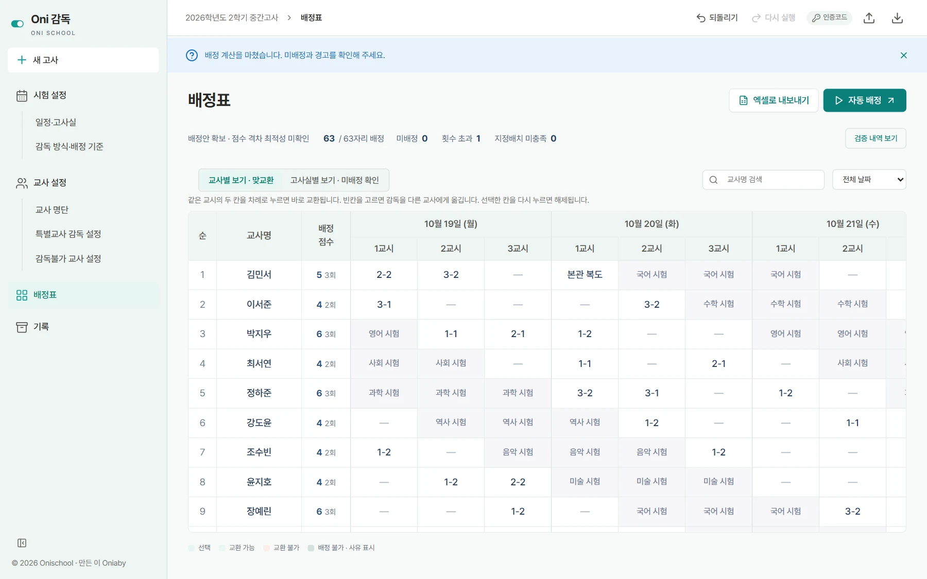Click the help question-mark icon in banner
This screenshot has height=579, width=927.
[x=192, y=56]
